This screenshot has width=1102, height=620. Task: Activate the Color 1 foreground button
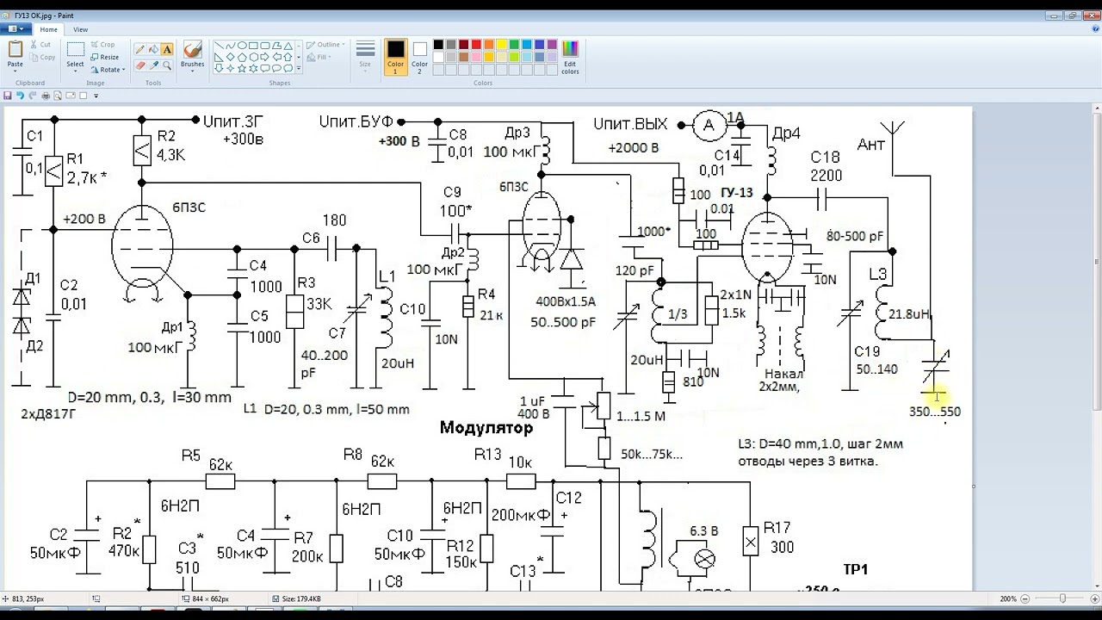395,58
